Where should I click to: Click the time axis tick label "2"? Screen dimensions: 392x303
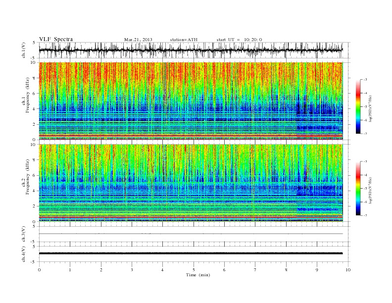pyautogui.click(x=101, y=270)
